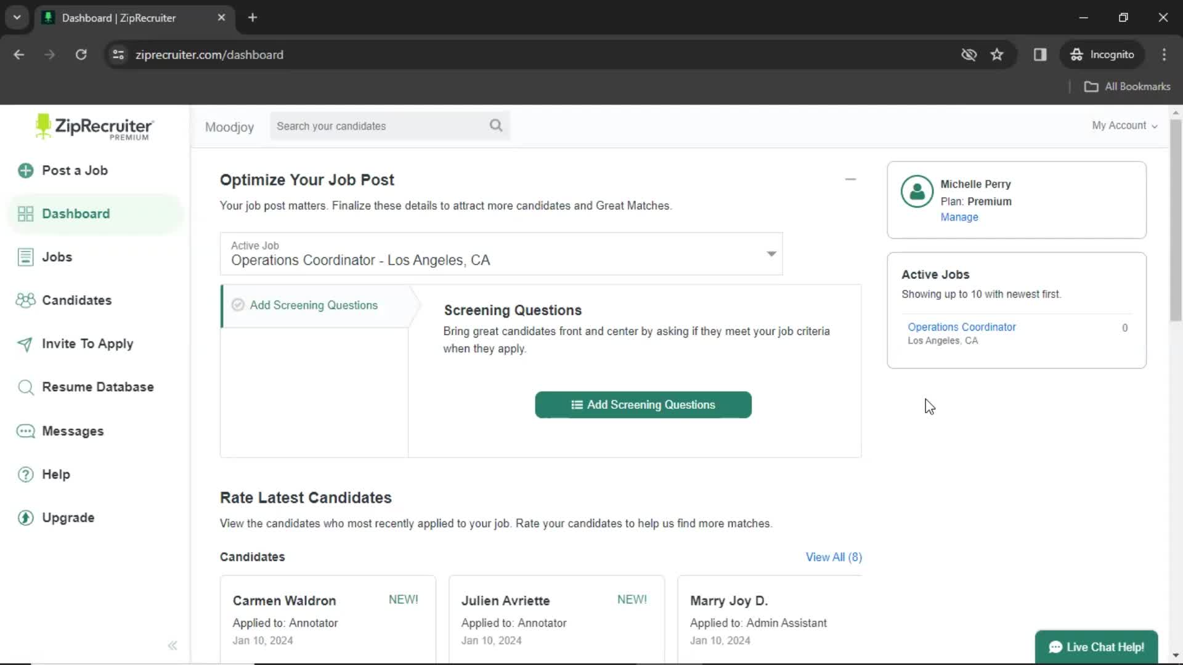The height and width of the screenshot is (665, 1183).
Task: Open the Post a Job icon
Action: click(26, 171)
